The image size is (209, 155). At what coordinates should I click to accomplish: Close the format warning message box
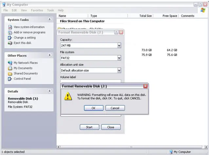145,86
